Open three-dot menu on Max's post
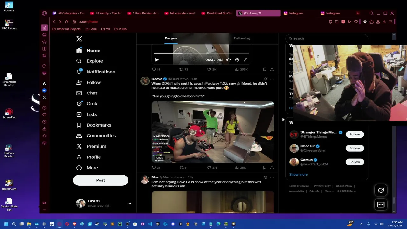The width and height of the screenshot is (407, 229). tap(272, 177)
